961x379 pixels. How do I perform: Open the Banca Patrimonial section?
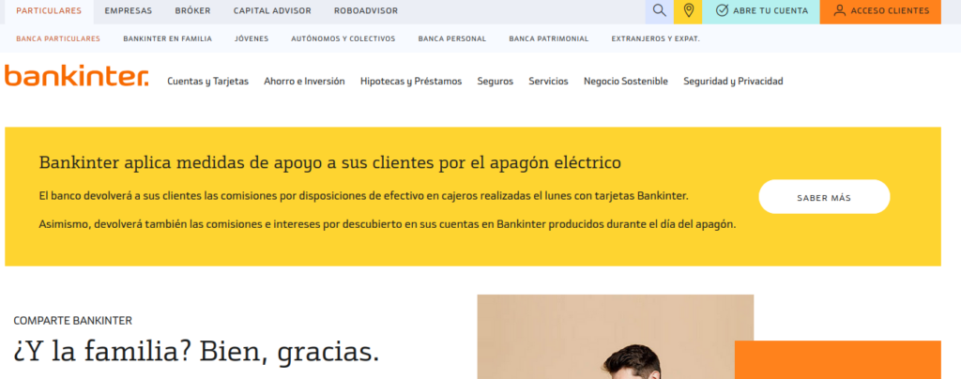pyautogui.click(x=548, y=38)
